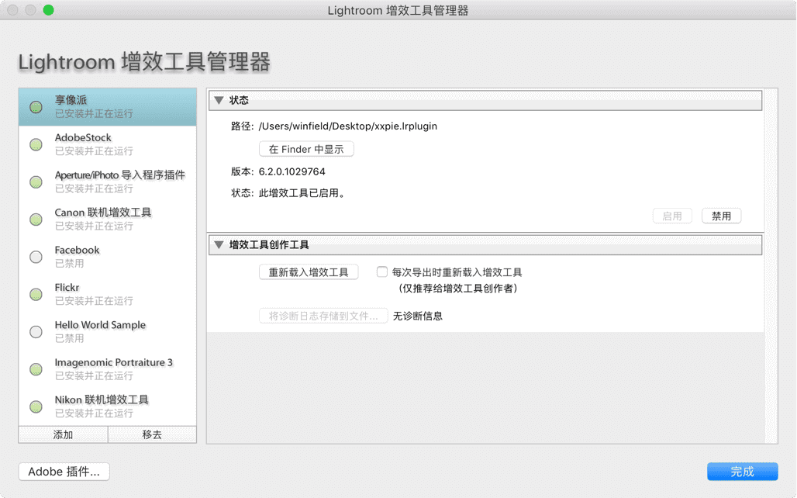Collapse the 增效工具创作工具 section triangle
797x498 pixels.
coord(219,245)
